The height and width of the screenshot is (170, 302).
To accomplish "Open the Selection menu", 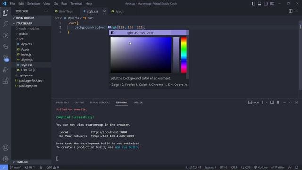I will (34, 4).
